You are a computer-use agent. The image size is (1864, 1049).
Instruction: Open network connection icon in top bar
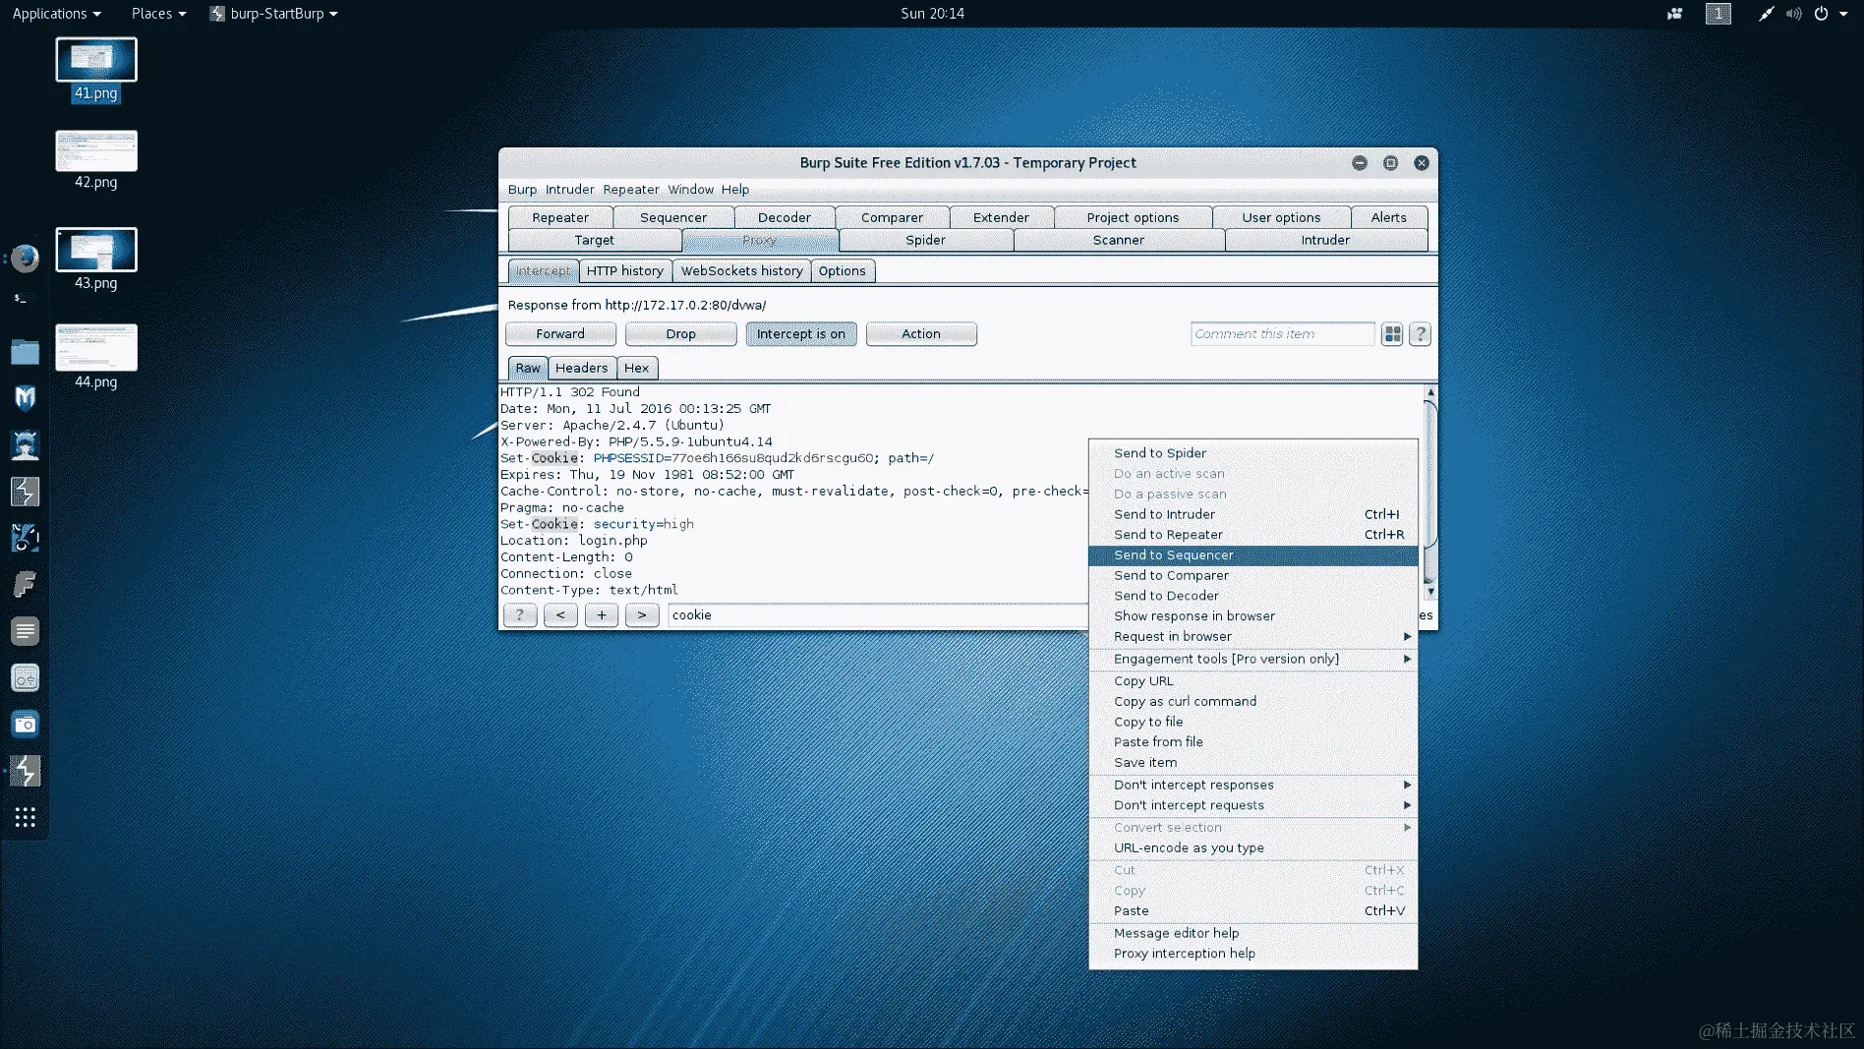click(x=1766, y=14)
